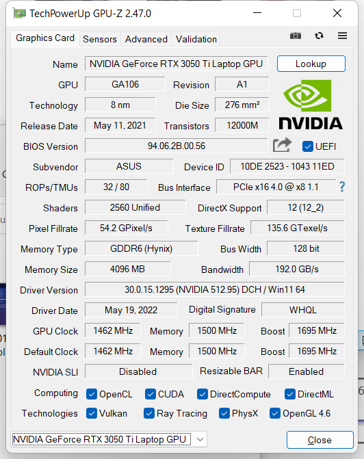Viewport: 364px width, 459px height.
Task: Click the BIOS export share icon
Action: click(282, 145)
